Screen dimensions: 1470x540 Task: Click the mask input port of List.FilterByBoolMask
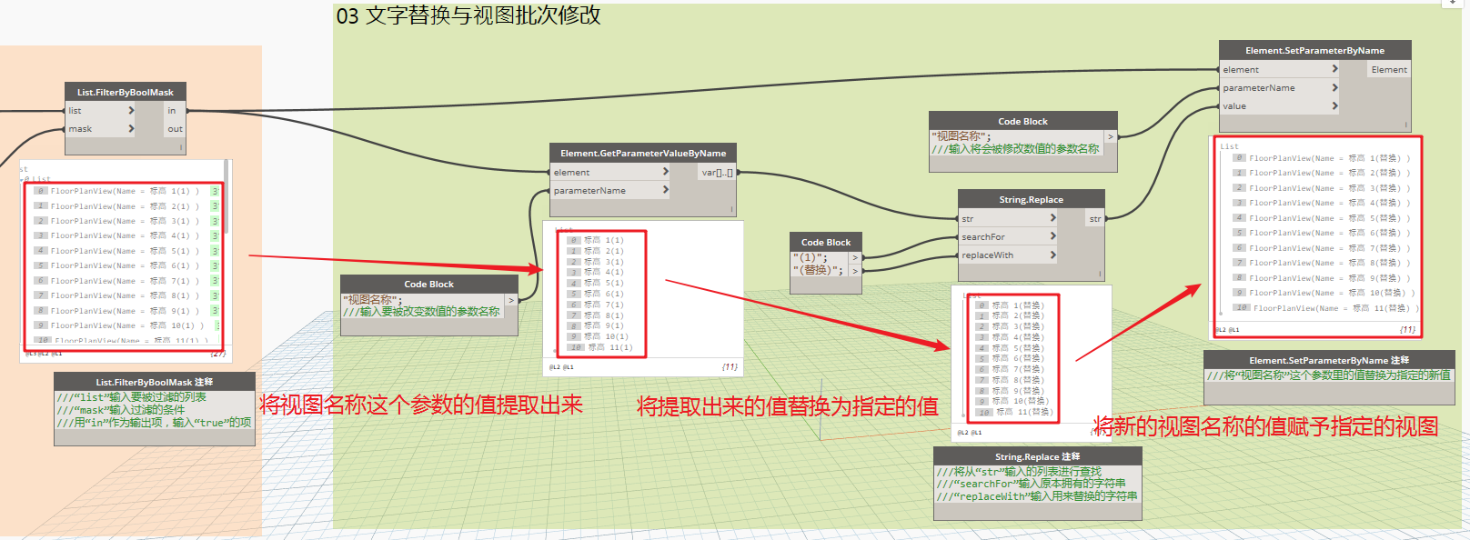tap(100, 128)
